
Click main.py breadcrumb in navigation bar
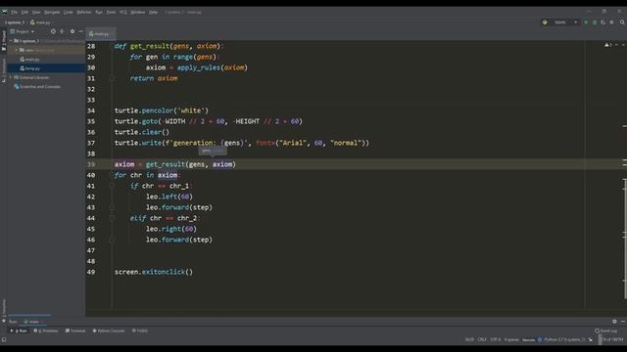coord(40,22)
